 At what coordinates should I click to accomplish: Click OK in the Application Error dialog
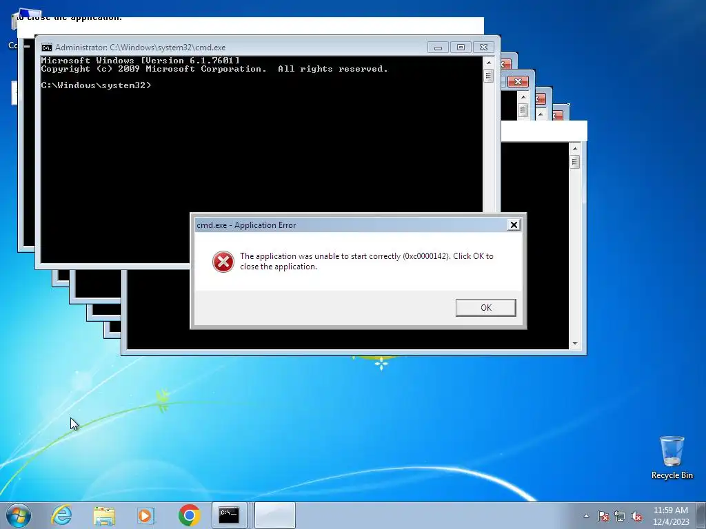[485, 308]
